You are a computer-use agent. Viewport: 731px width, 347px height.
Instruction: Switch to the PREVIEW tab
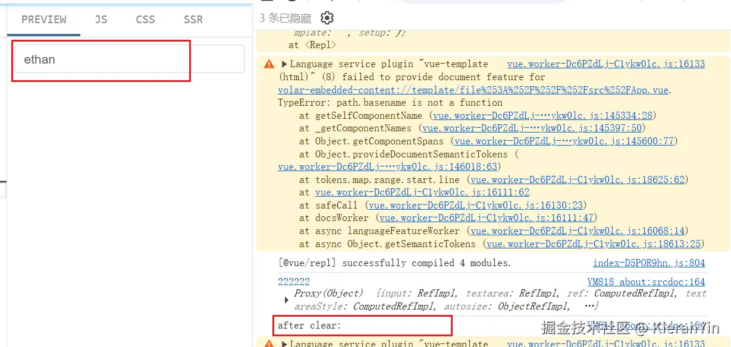[44, 20]
